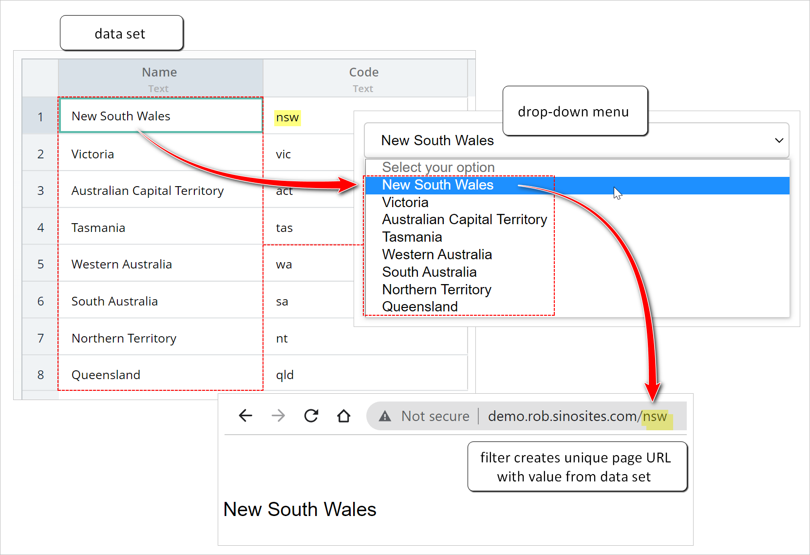Open the New South Wales select box
Screen dimensions: 810x555
[x=575, y=140]
